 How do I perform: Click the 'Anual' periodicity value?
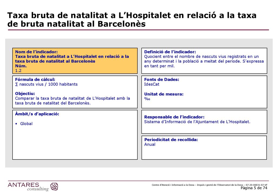[150, 144]
